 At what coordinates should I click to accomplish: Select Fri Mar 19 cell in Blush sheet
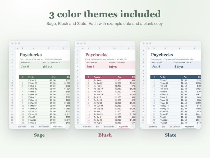[x=98, y=94]
